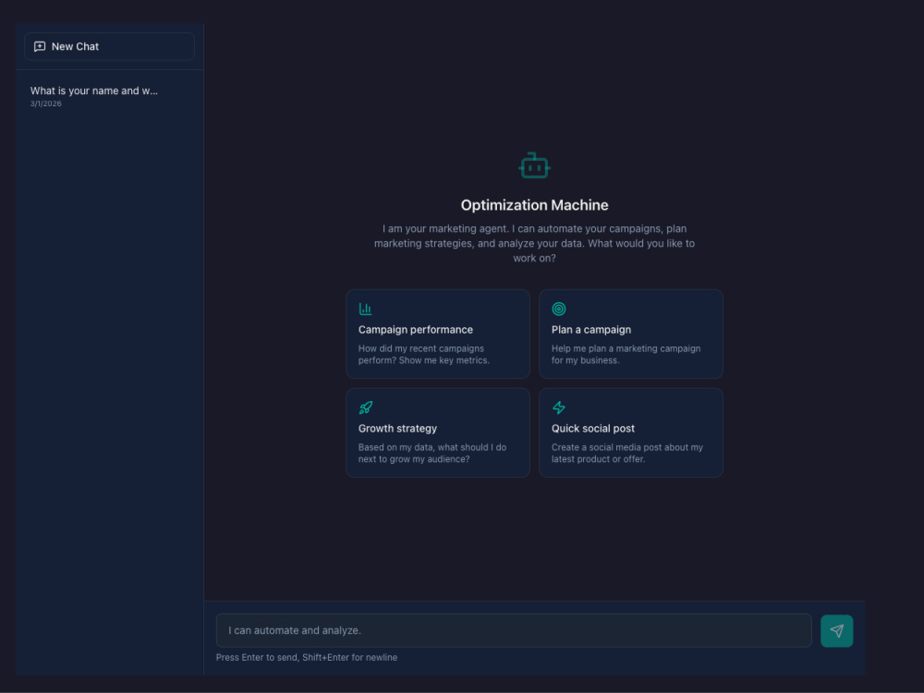Send the message with the paper plane button
This screenshot has width=924, height=693.
point(836,631)
